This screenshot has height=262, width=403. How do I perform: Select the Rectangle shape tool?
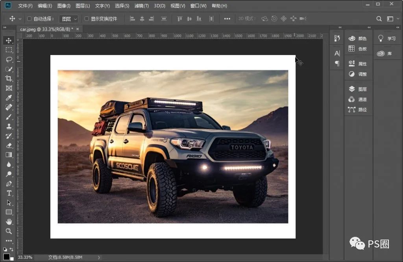point(9,212)
